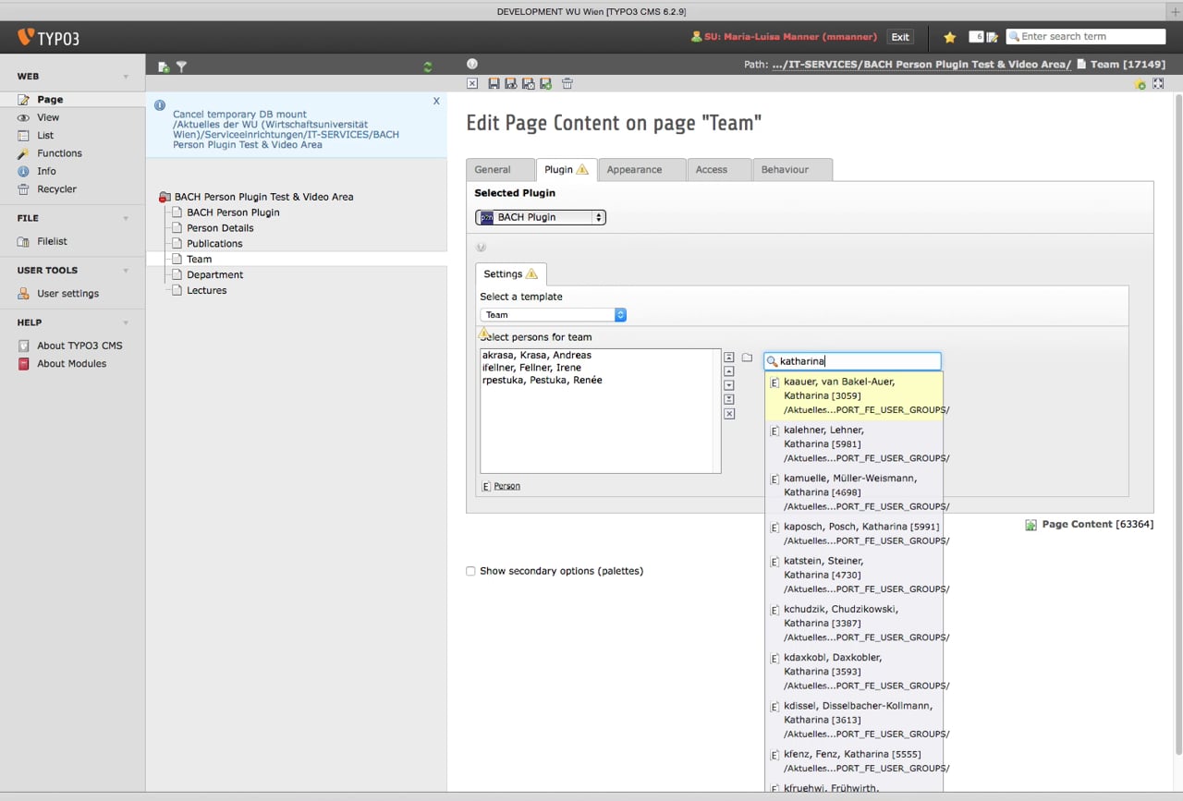This screenshot has width=1183, height=801.
Task: Select BACH Person Plugin Test & Video Area root
Action: pyautogui.click(x=263, y=197)
